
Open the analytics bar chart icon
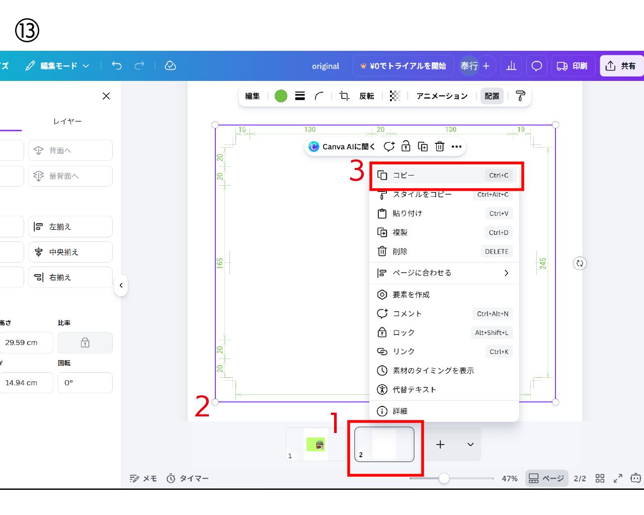pos(511,66)
